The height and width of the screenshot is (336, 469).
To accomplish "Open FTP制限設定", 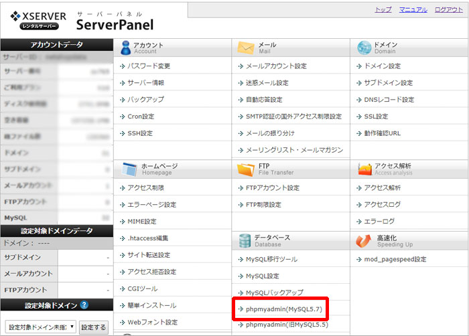I will click(x=263, y=204).
